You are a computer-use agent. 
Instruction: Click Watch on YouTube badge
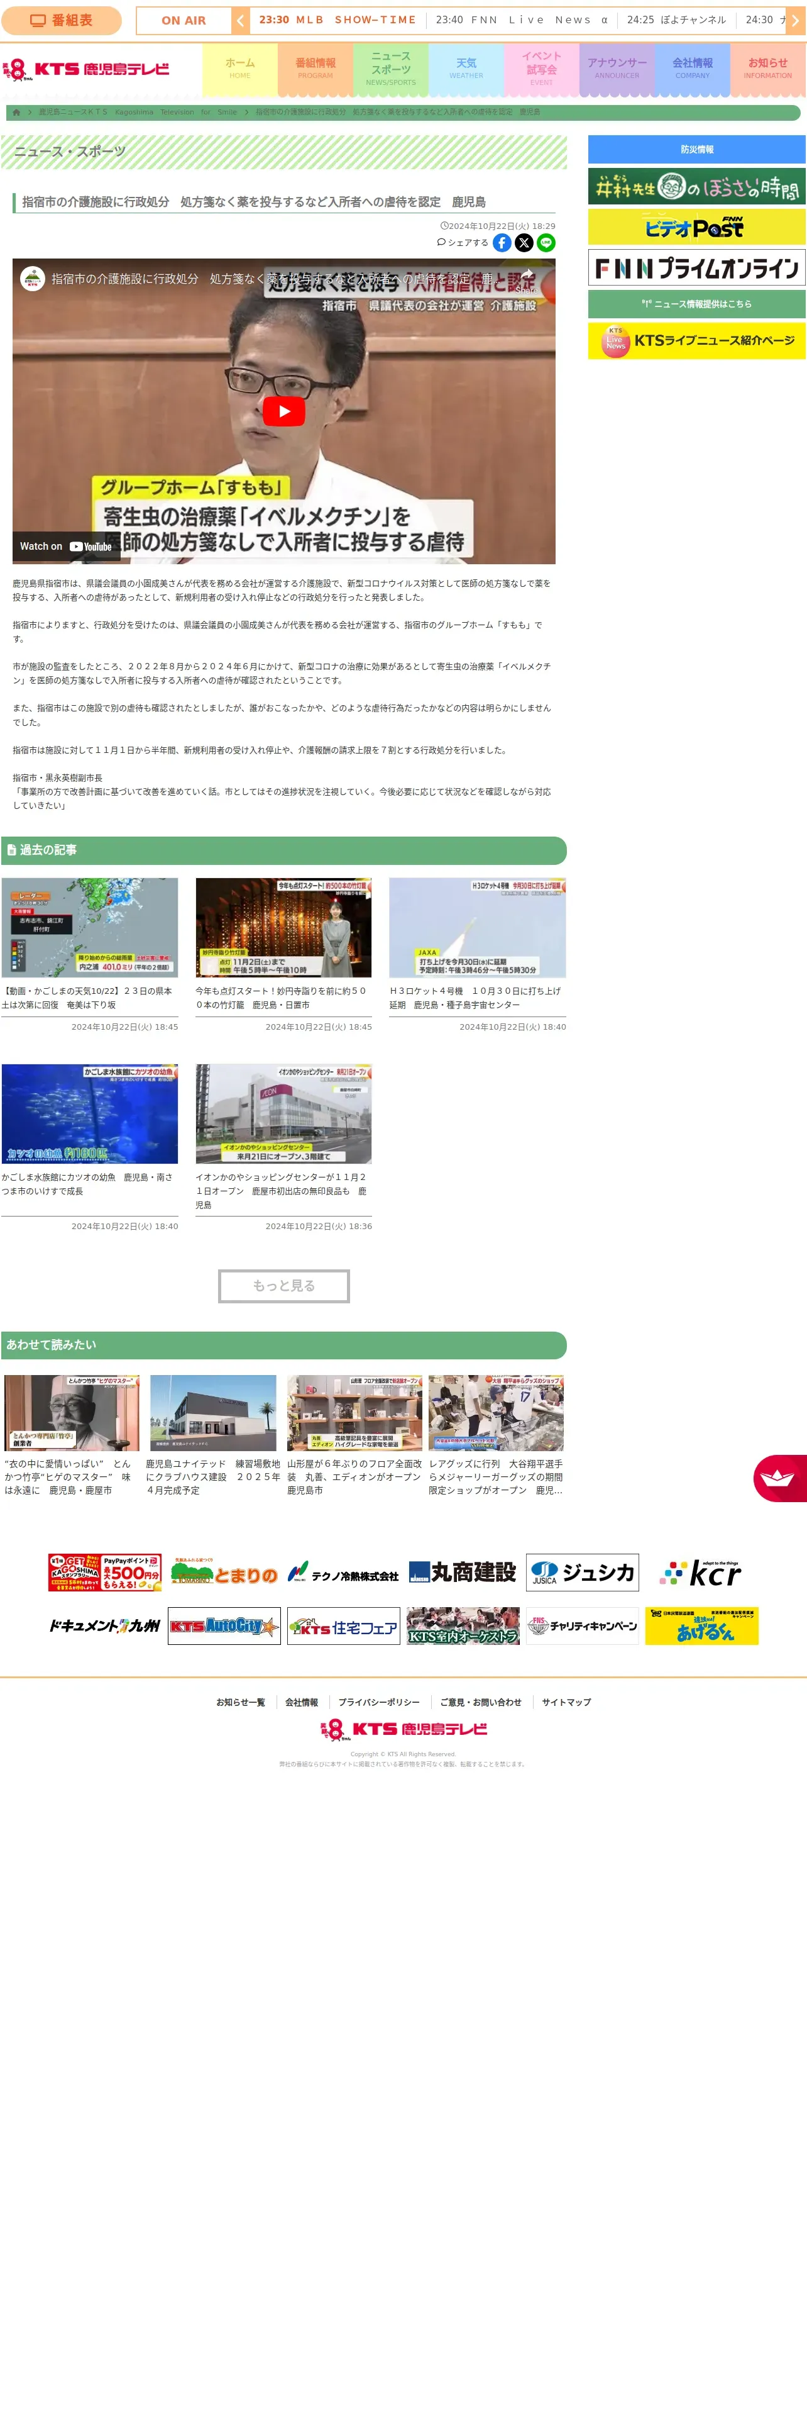66,547
